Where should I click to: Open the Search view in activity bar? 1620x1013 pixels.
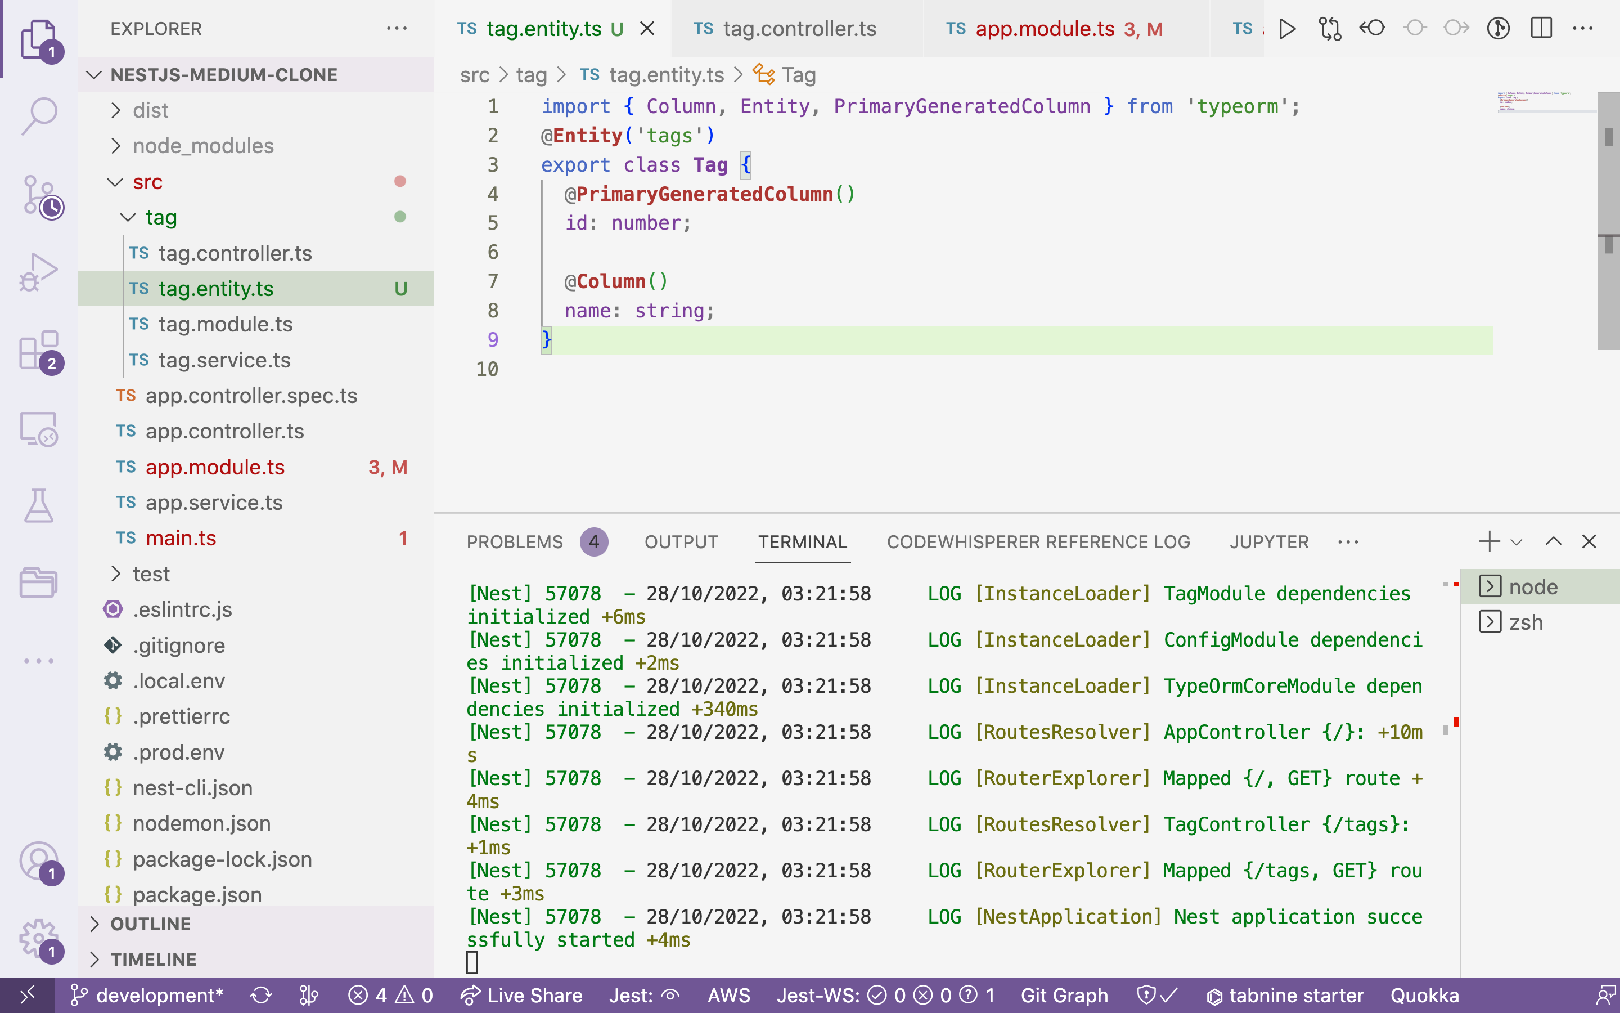click(x=39, y=115)
